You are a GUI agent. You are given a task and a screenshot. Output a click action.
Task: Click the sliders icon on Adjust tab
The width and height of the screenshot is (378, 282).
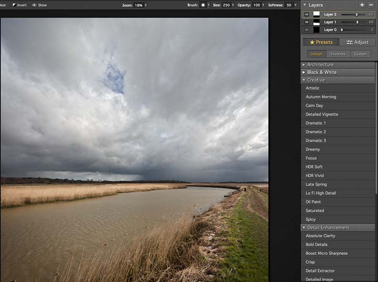[x=349, y=42]
